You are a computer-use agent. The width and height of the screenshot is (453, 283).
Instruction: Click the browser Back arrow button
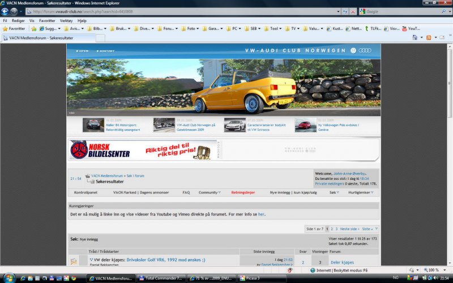click(7, 11)
